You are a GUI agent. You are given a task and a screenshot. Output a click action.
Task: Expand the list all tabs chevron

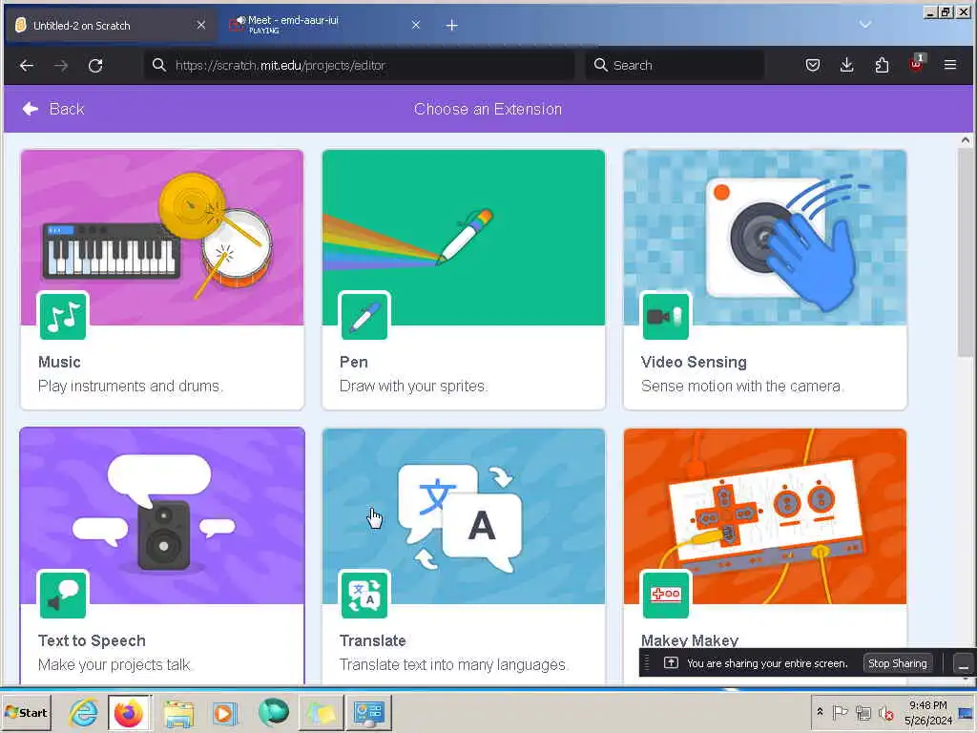(865, 25)
